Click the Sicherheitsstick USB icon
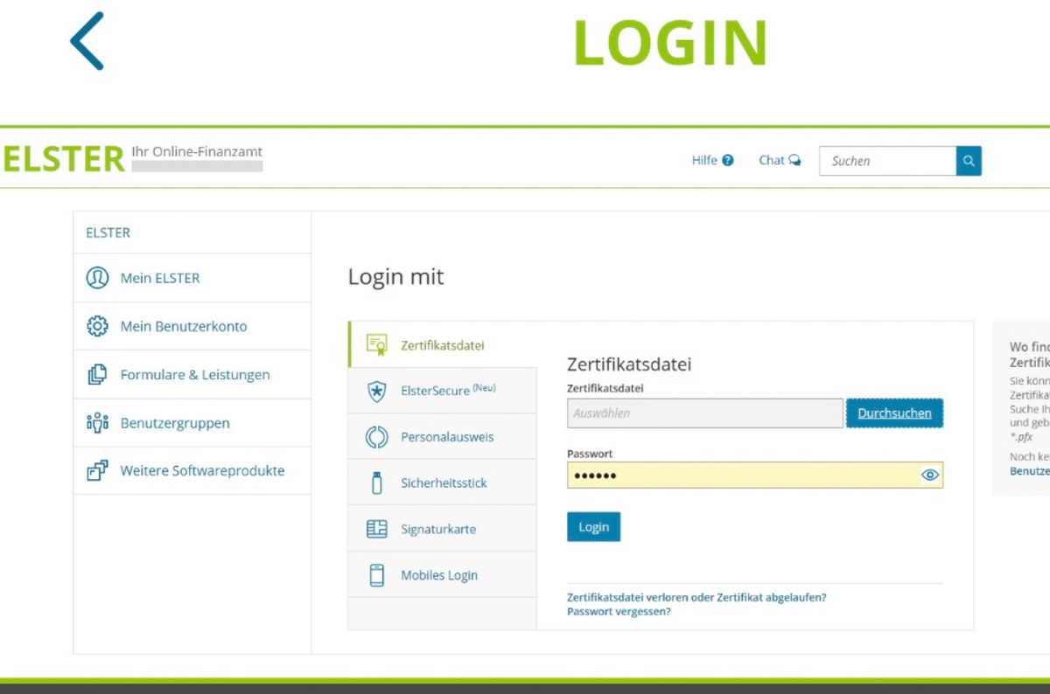This screenshot has width=1050, height=694. pyautogui.click(x=377, y=482)
